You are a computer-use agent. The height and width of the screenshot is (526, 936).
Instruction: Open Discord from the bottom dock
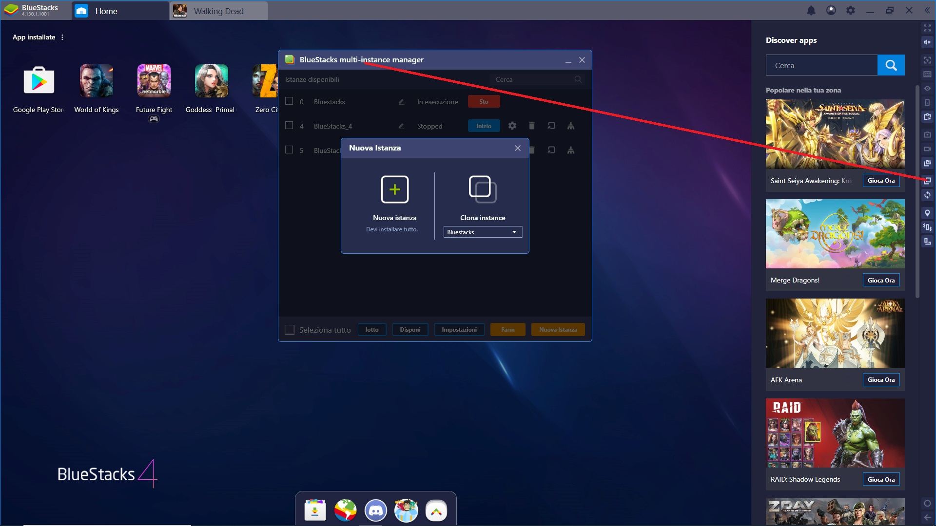376,510
